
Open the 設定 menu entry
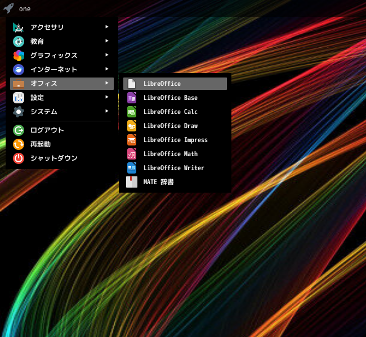62,98
